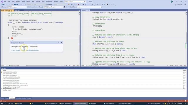Click the Step Into icon
Image resolution: width=188 pixels, height=105 pixels.
[x=85, y=5]
